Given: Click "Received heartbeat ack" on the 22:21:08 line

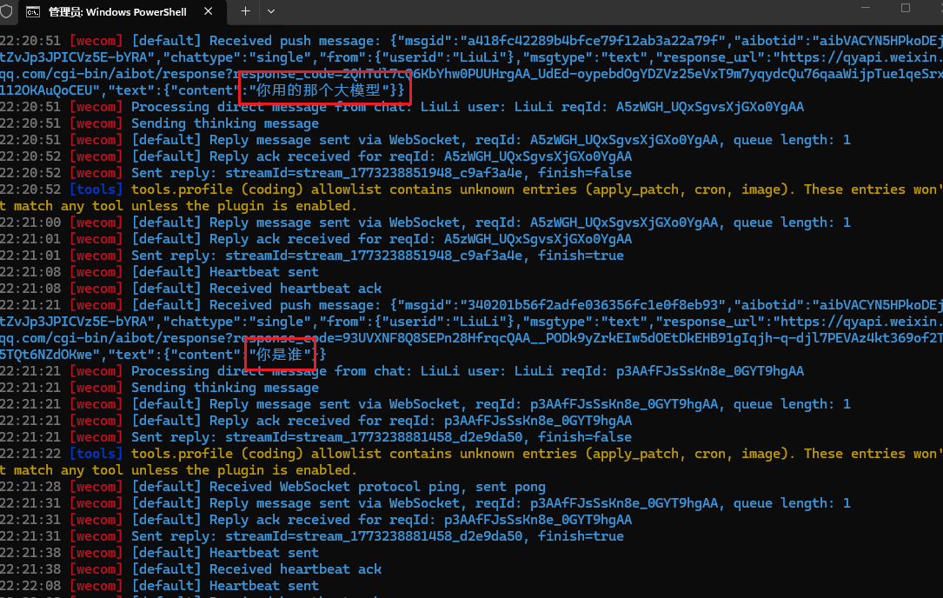Looking at the screenshot, I should 296,289.
